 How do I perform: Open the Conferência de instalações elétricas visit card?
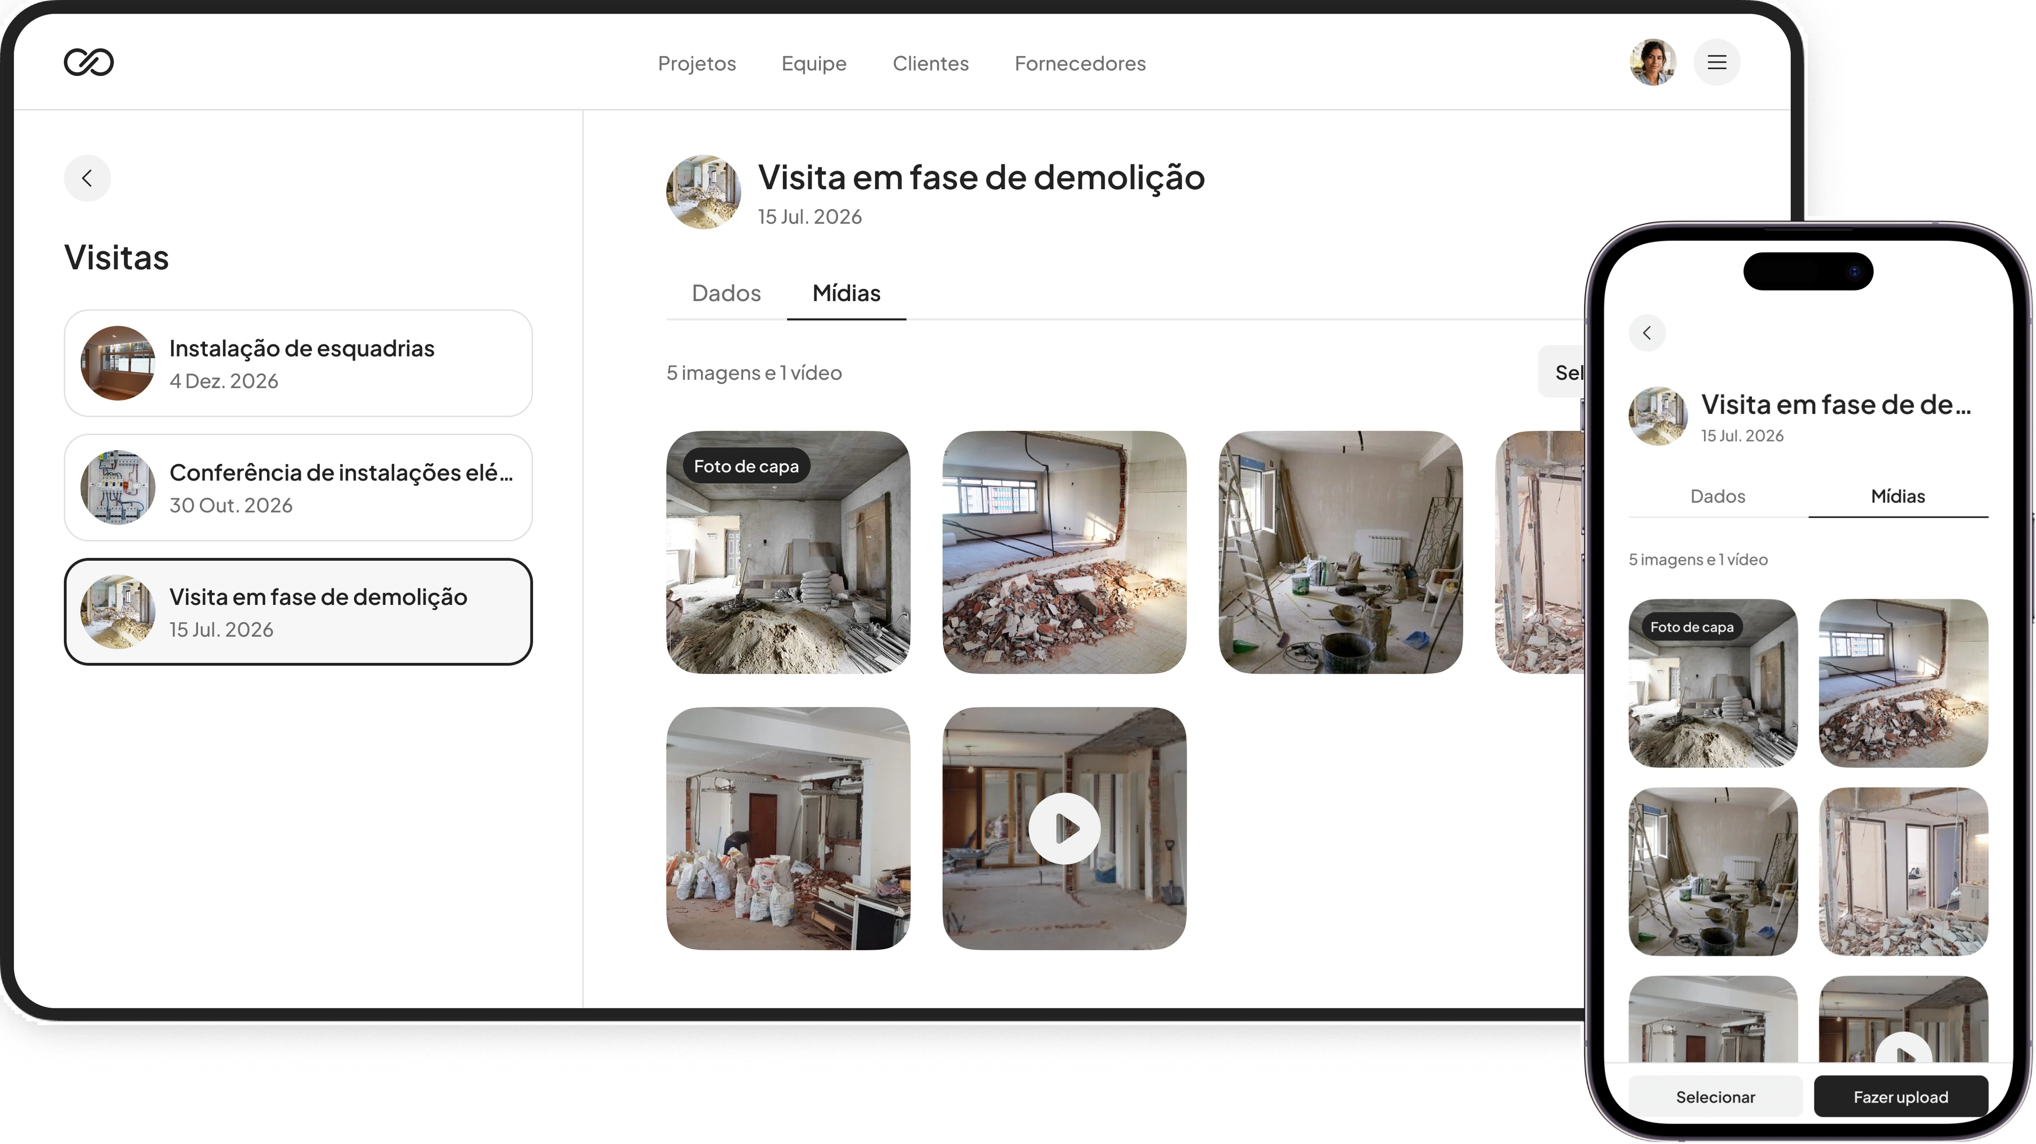298,488
